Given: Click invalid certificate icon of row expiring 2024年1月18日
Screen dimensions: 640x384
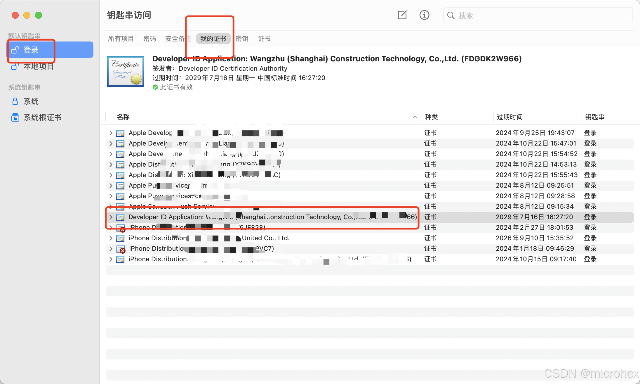Looking at the screenshot, I should [x=121, y=249].
